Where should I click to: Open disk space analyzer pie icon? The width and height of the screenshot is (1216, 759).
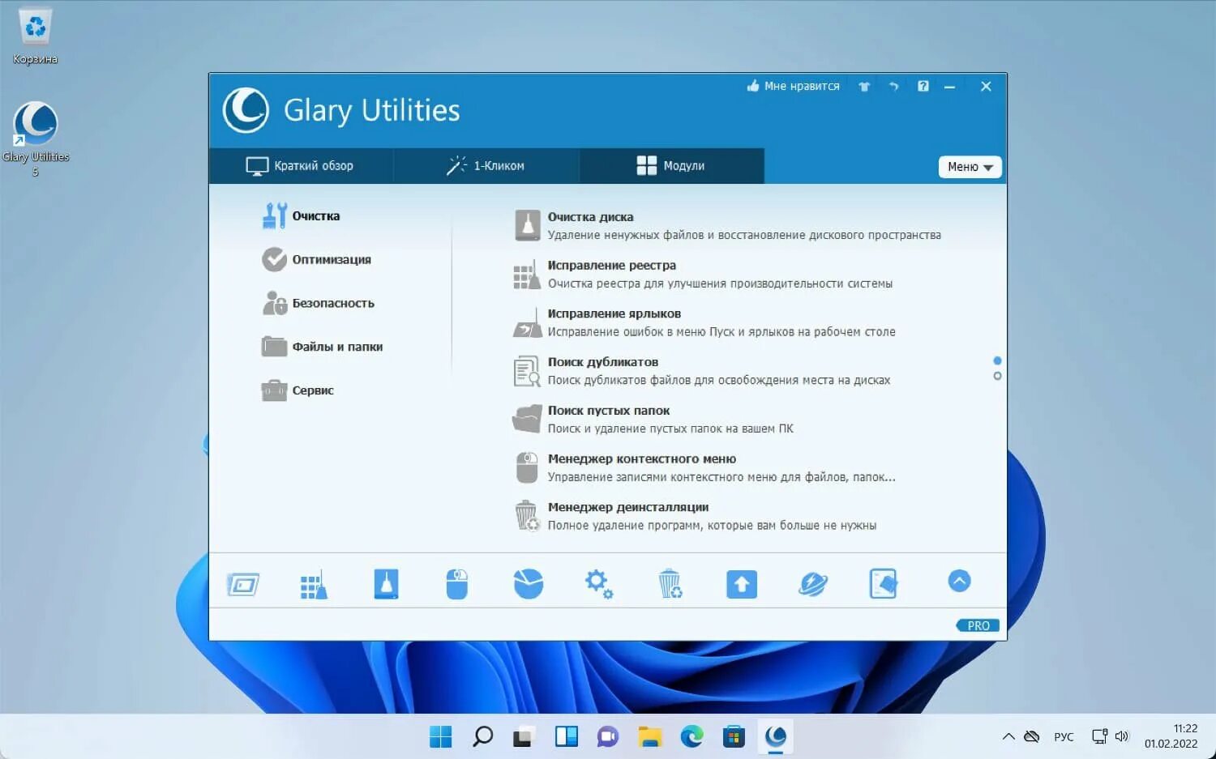pyautogui.click(x=529, y=584)
